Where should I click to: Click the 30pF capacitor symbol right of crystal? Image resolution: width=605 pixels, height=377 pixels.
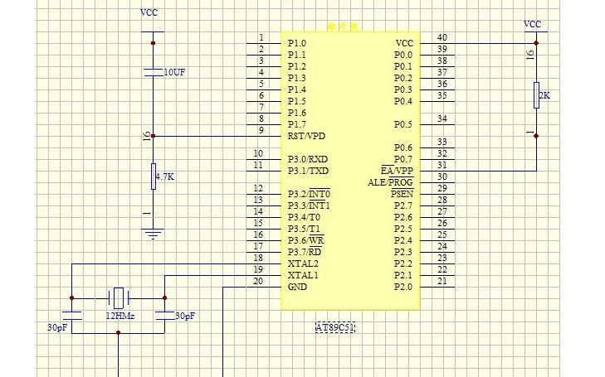(165, 316)
